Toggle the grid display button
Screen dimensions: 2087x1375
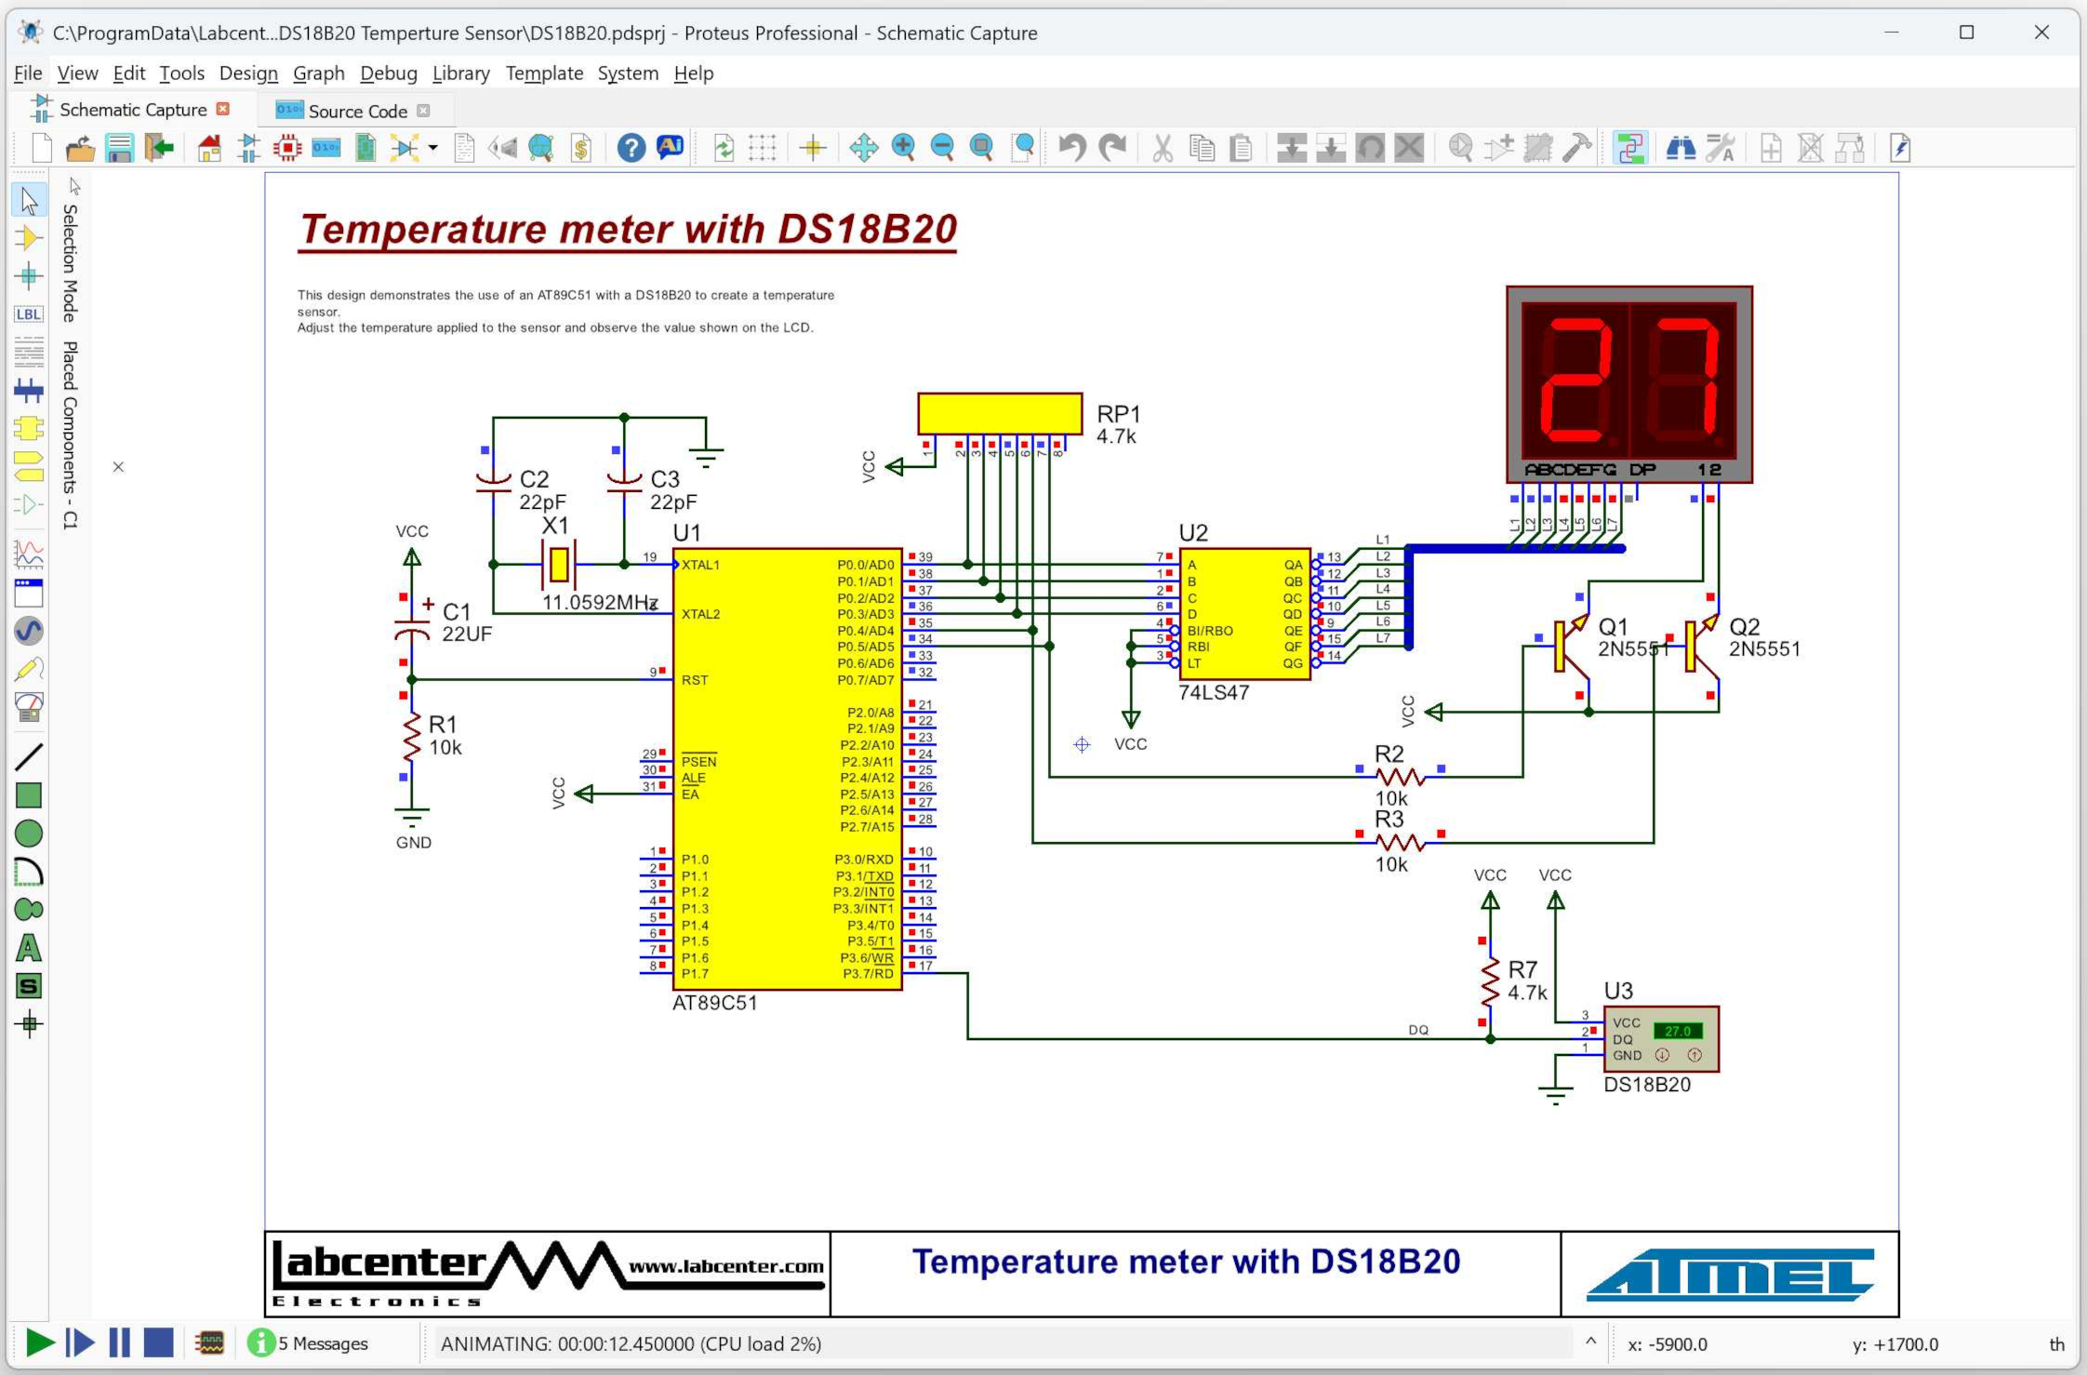[x=763, y=148]
